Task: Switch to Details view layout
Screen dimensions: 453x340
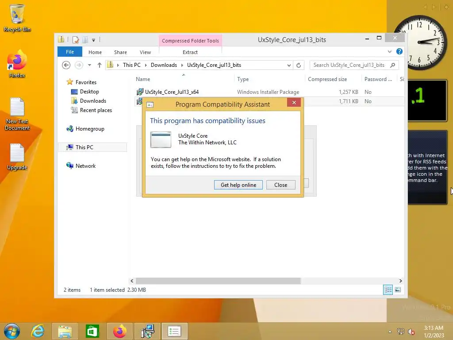Action: [x=388, y=290]
